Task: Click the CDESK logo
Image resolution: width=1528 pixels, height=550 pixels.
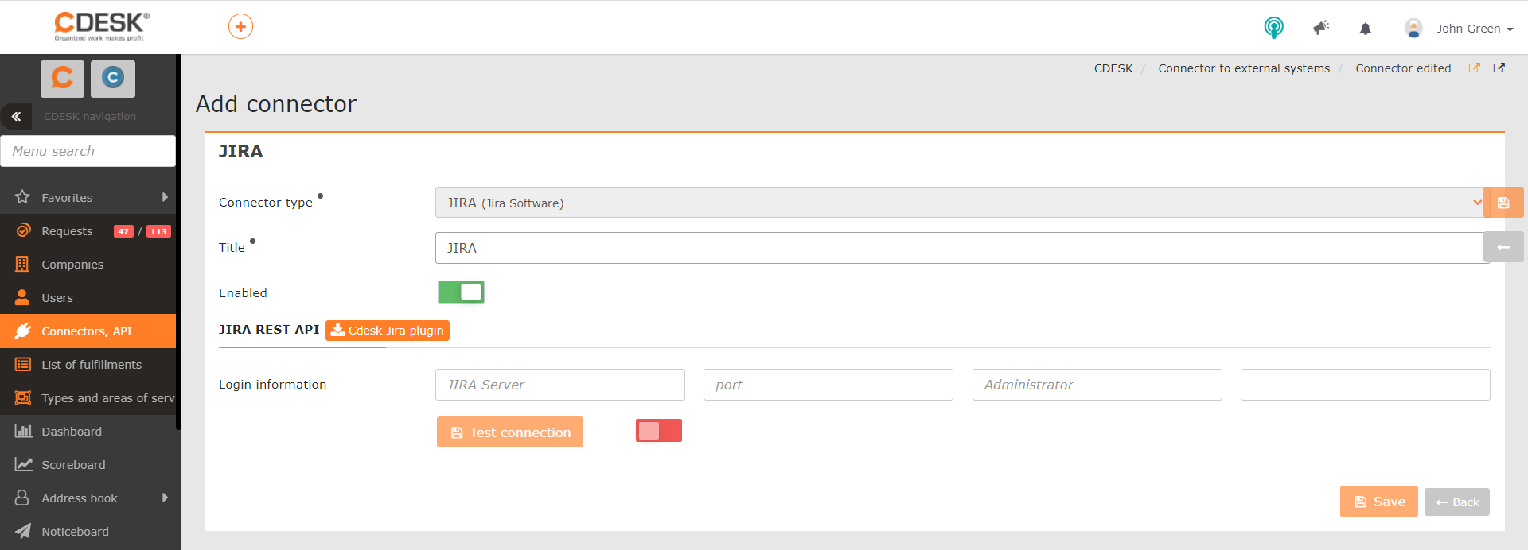Action: click(101, 26)
